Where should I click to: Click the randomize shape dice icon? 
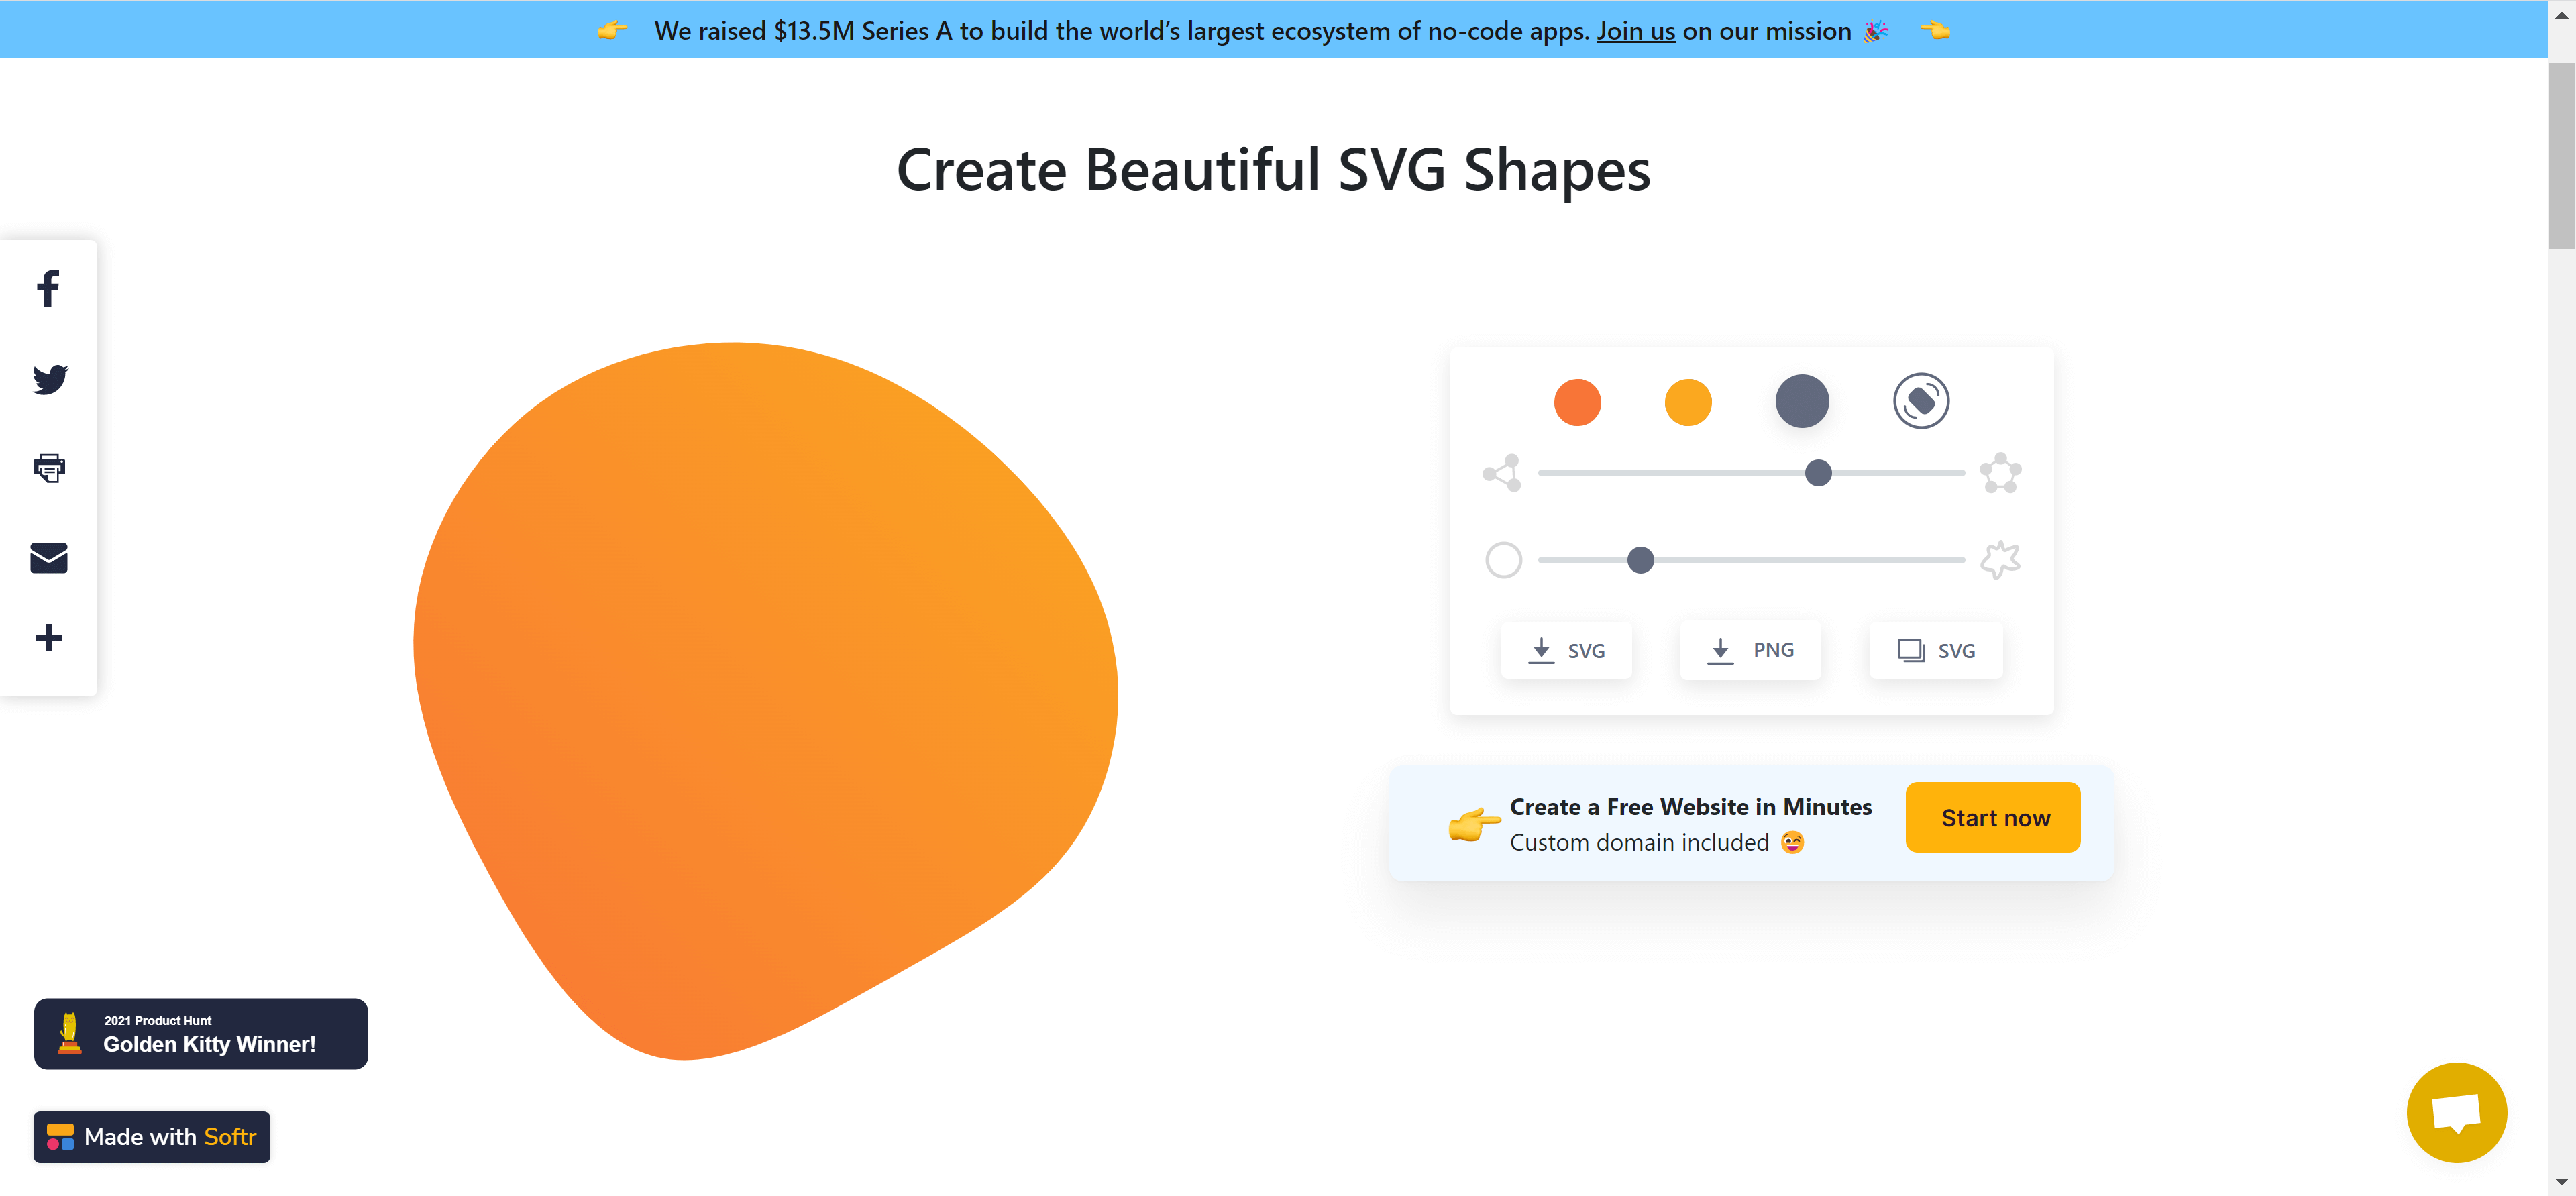[x=1920, y=401]
